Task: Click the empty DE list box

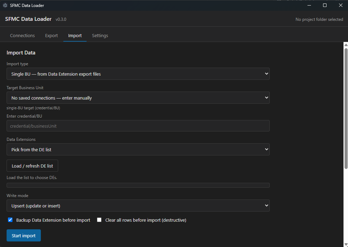Action: tap(138, 185)
